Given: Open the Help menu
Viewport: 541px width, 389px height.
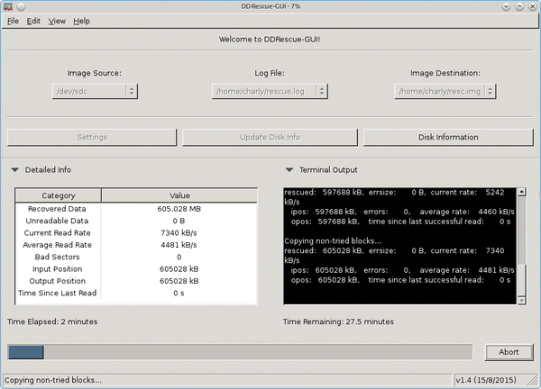Looking at the screenshot, I should click(81, 21).
